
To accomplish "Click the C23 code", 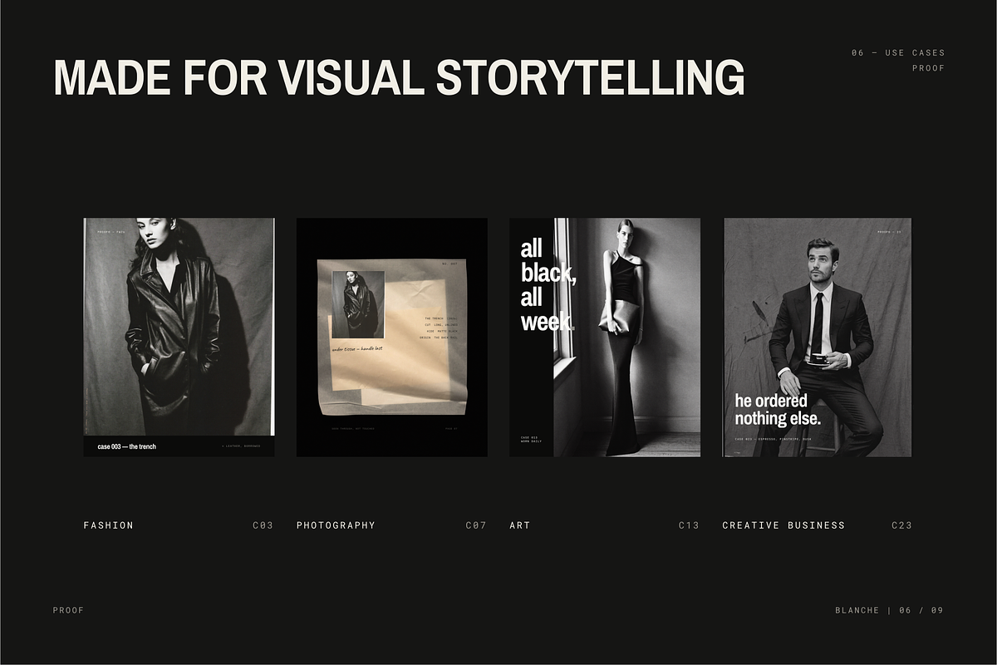I will (x=901, y=525).
